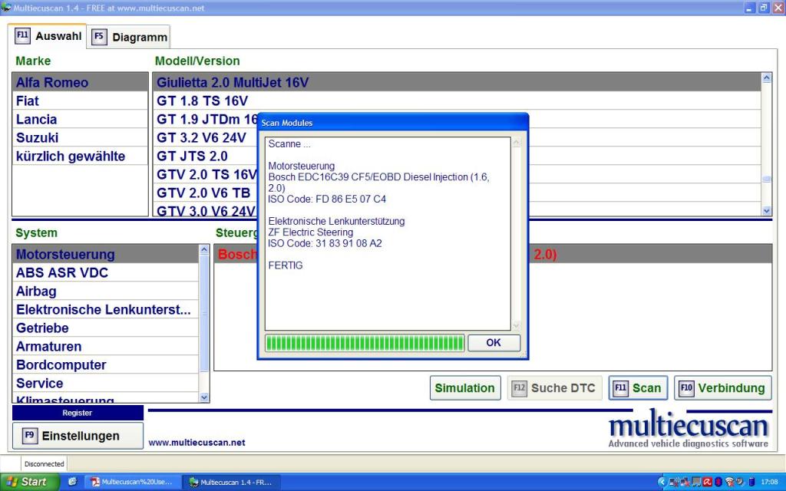
Task: Click the Simulation button
Action: tap(464, 388)
